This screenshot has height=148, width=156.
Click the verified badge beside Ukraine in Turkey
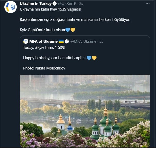click(x=55, y=4)
